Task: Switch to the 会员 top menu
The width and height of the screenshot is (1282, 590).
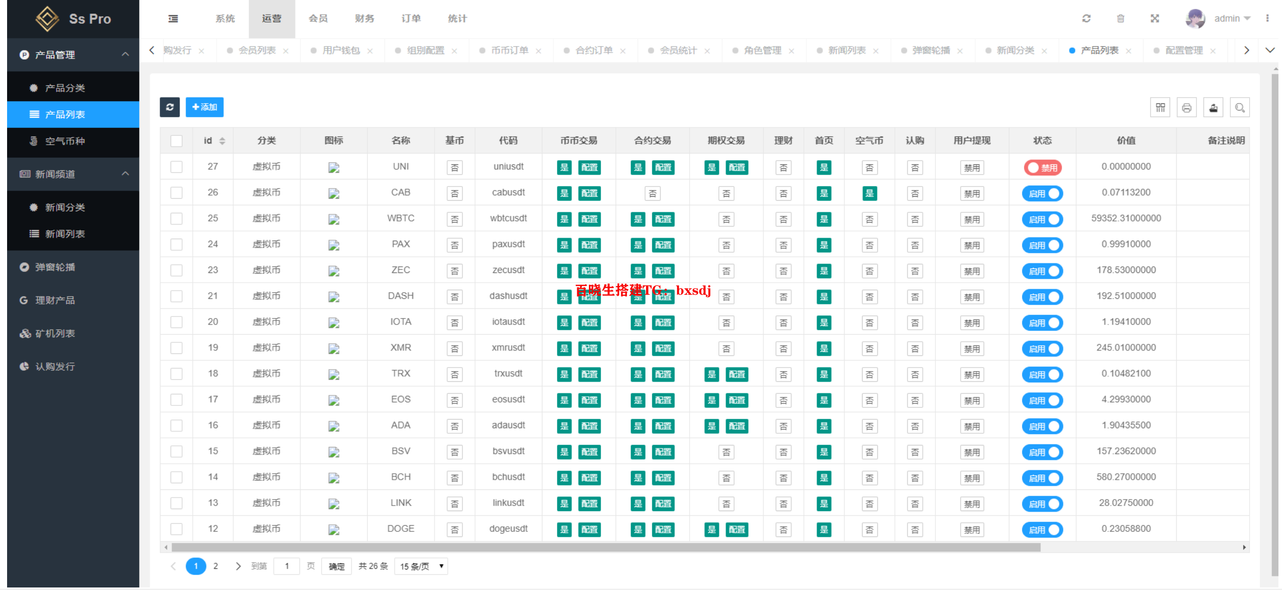Action: [x=318, y=19]
